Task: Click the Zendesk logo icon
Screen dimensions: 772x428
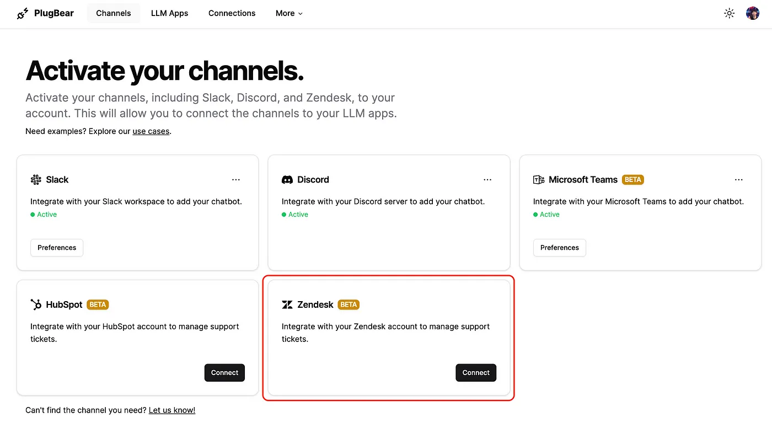Action: pos(287,304)
